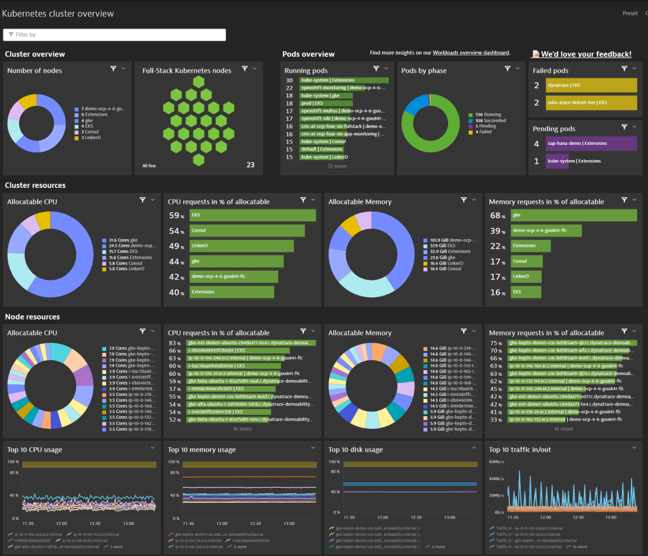Image resolution: width=648 pixels, height=556 pixels.
Task: Expand chevron on Pods by phase tile
Action: [518, 68]
